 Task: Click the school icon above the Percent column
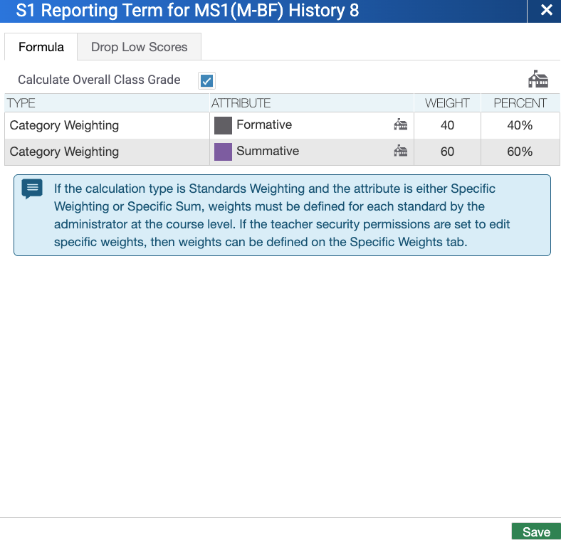pyautogui.click(x=538, y=79)
